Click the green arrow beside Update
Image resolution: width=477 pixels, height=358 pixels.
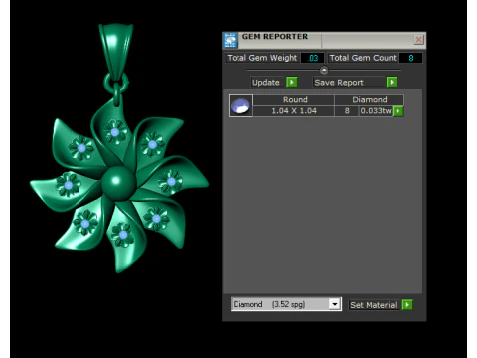click(292, 82)
